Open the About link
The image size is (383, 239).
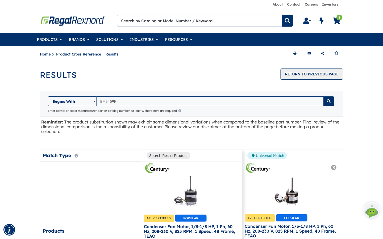pyautogui.click(x=278, y=4)
